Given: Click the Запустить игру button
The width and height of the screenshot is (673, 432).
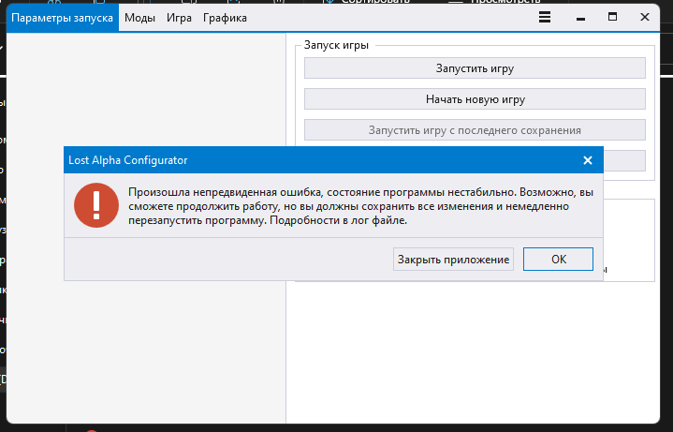Looking at the screenshot, I should 475,68.
